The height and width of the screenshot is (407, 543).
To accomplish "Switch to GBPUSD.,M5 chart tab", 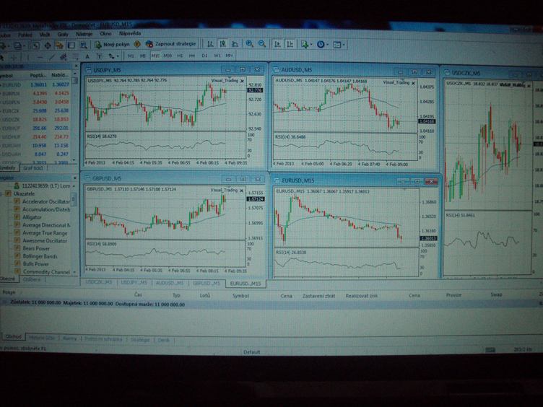I will click(x=207, y=284).
